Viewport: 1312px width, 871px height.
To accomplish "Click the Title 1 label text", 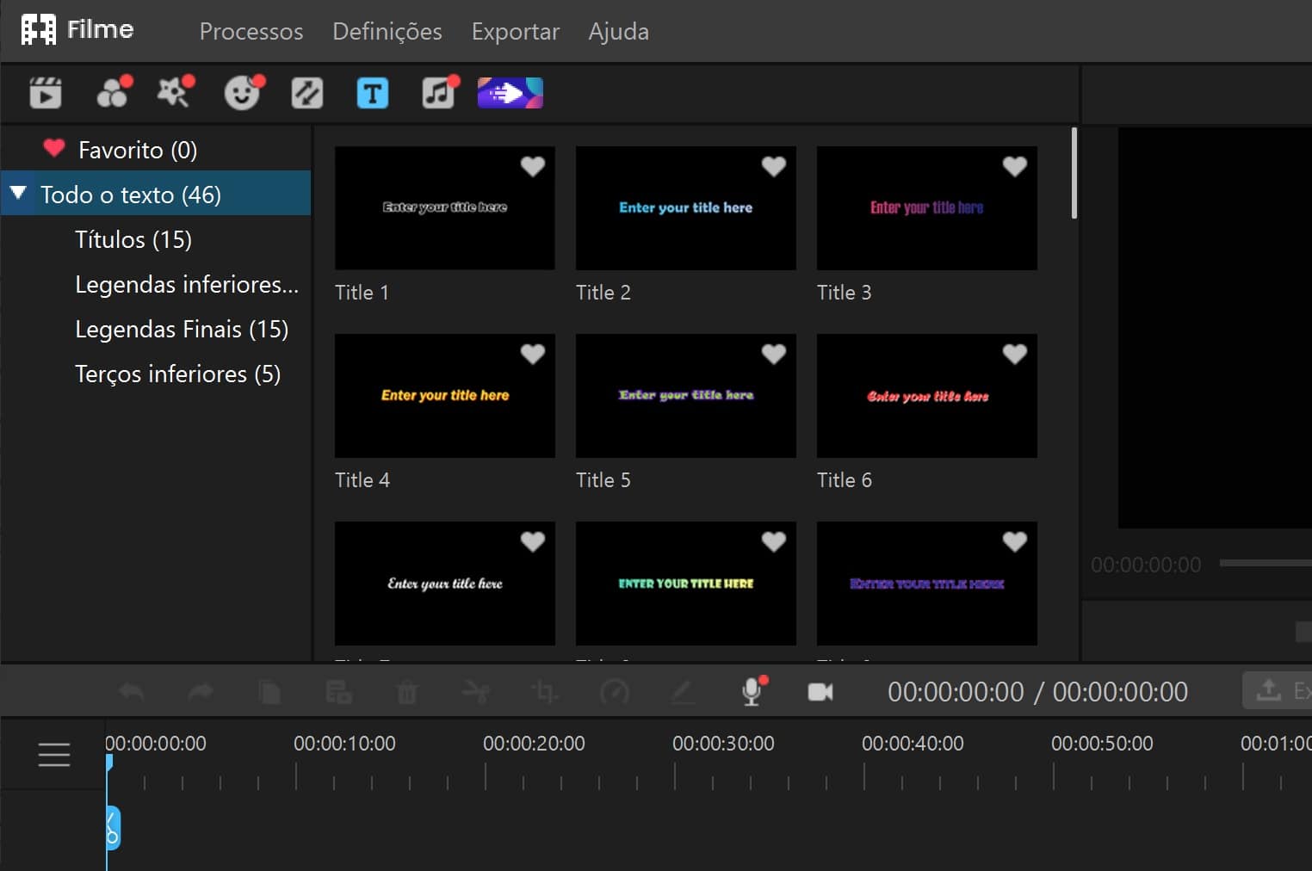I will tap(362, 293).
